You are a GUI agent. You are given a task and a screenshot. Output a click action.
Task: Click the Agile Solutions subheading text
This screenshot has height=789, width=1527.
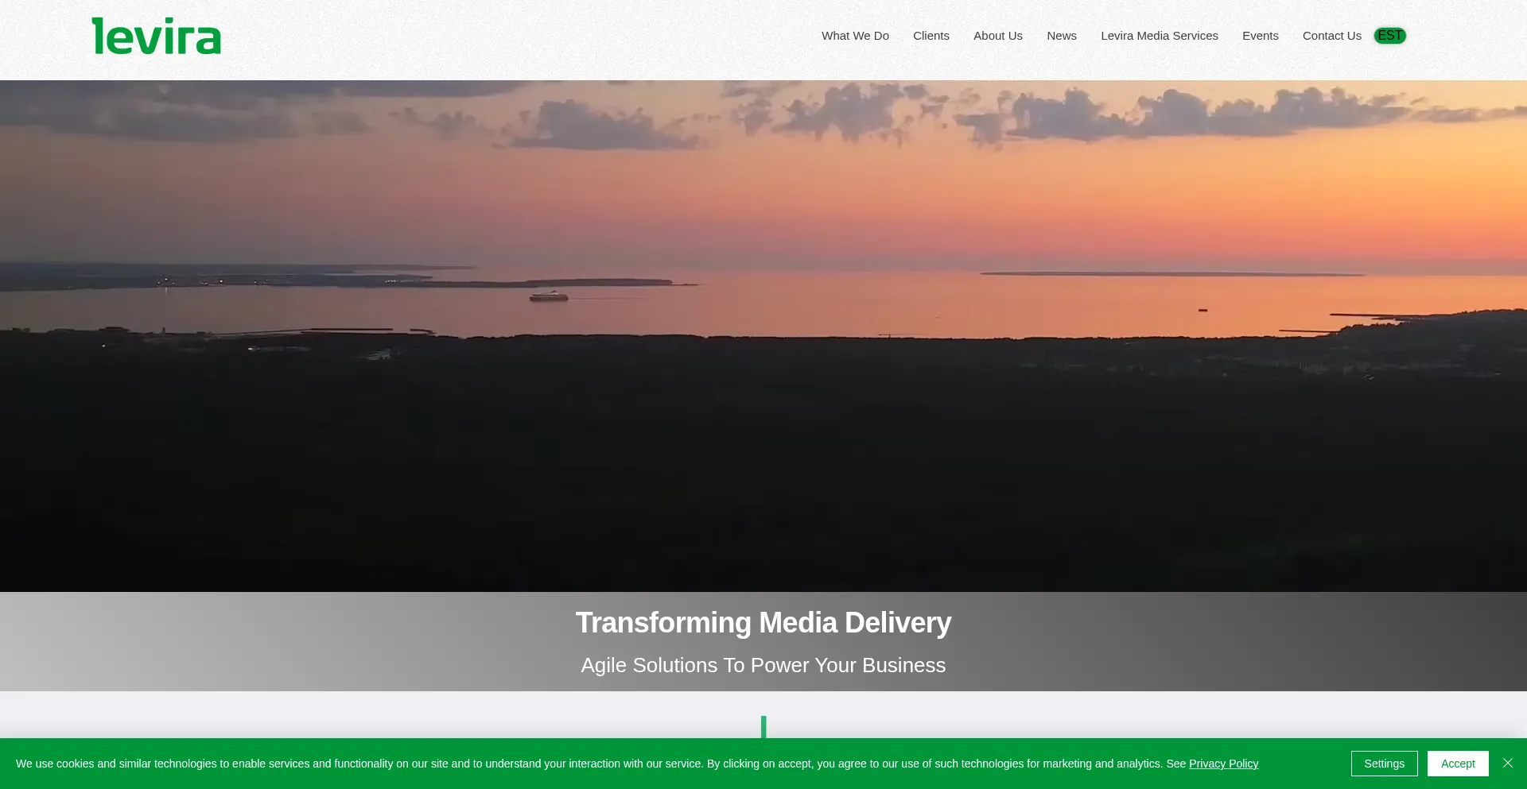coord(763,665)
